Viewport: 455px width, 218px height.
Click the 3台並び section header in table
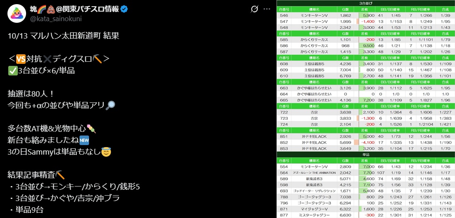click(x=366, y=3)
